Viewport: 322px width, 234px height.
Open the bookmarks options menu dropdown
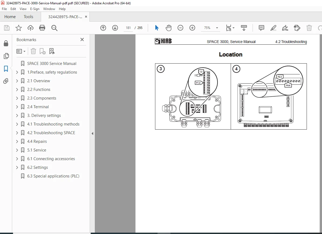[21, 51]
